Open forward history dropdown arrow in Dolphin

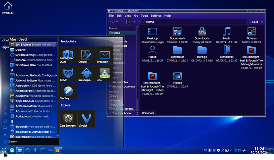click(125, 22)
